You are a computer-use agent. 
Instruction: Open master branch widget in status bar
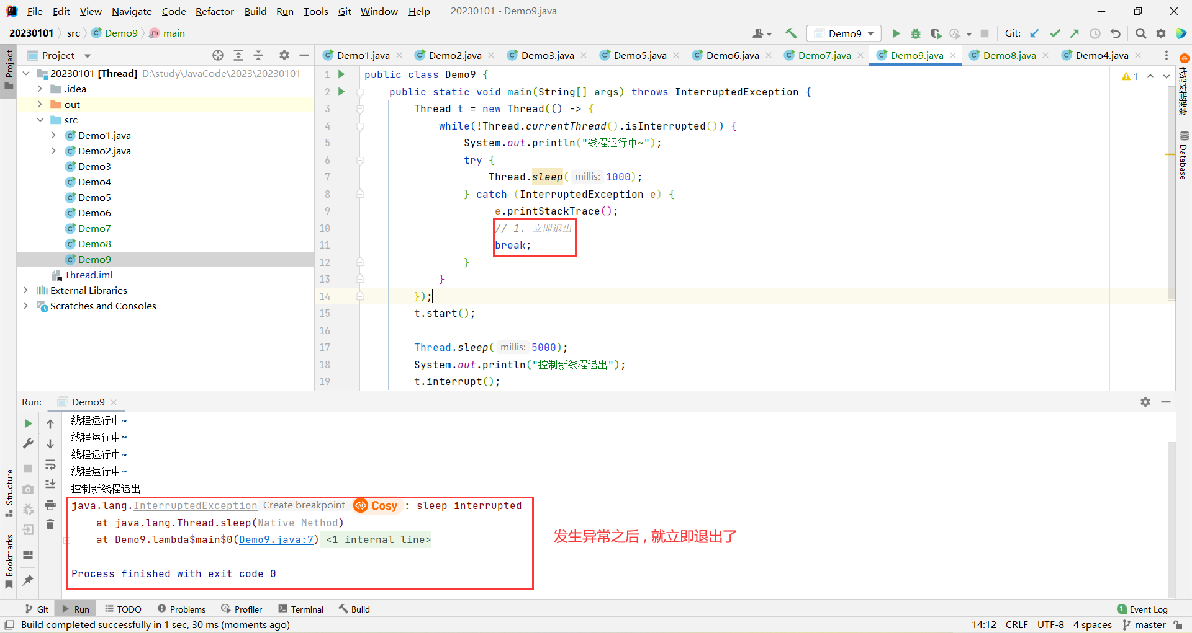coord(1145,625)
